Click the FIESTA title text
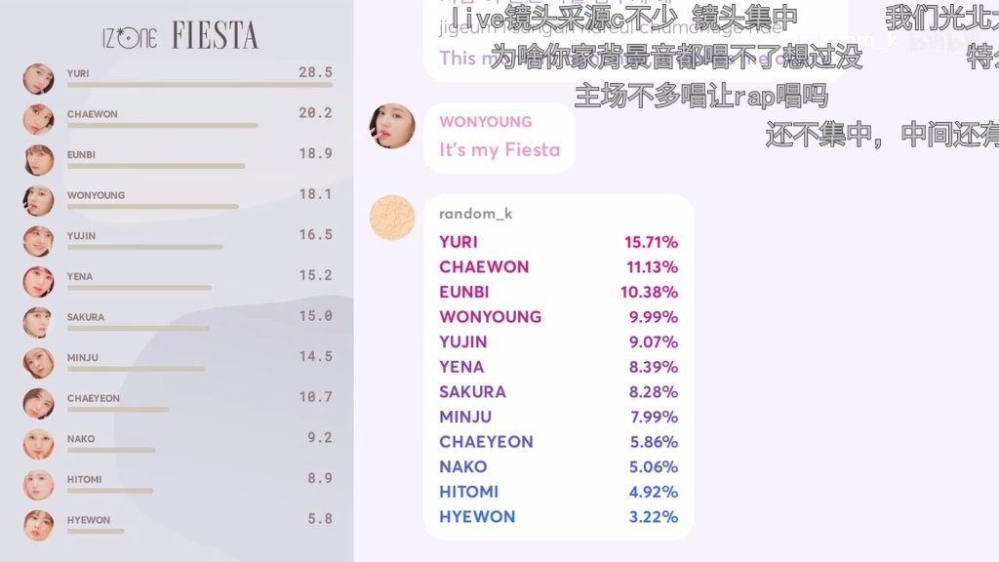The image size is (999, 562). [216, 36]
